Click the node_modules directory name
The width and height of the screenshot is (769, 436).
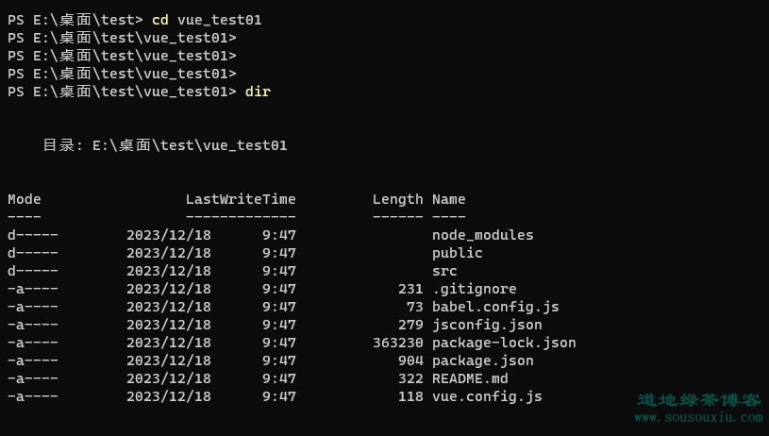(x=482, y=235)
